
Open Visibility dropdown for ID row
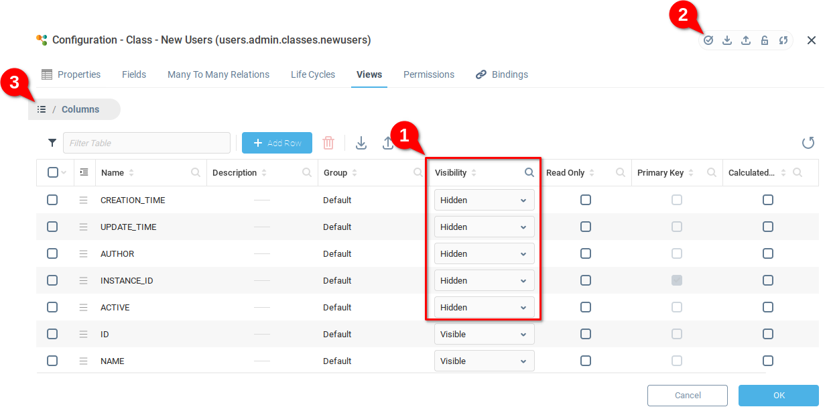(484, 334)
